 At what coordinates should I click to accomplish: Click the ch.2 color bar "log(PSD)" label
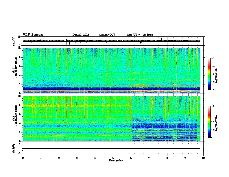pos(216,123)
